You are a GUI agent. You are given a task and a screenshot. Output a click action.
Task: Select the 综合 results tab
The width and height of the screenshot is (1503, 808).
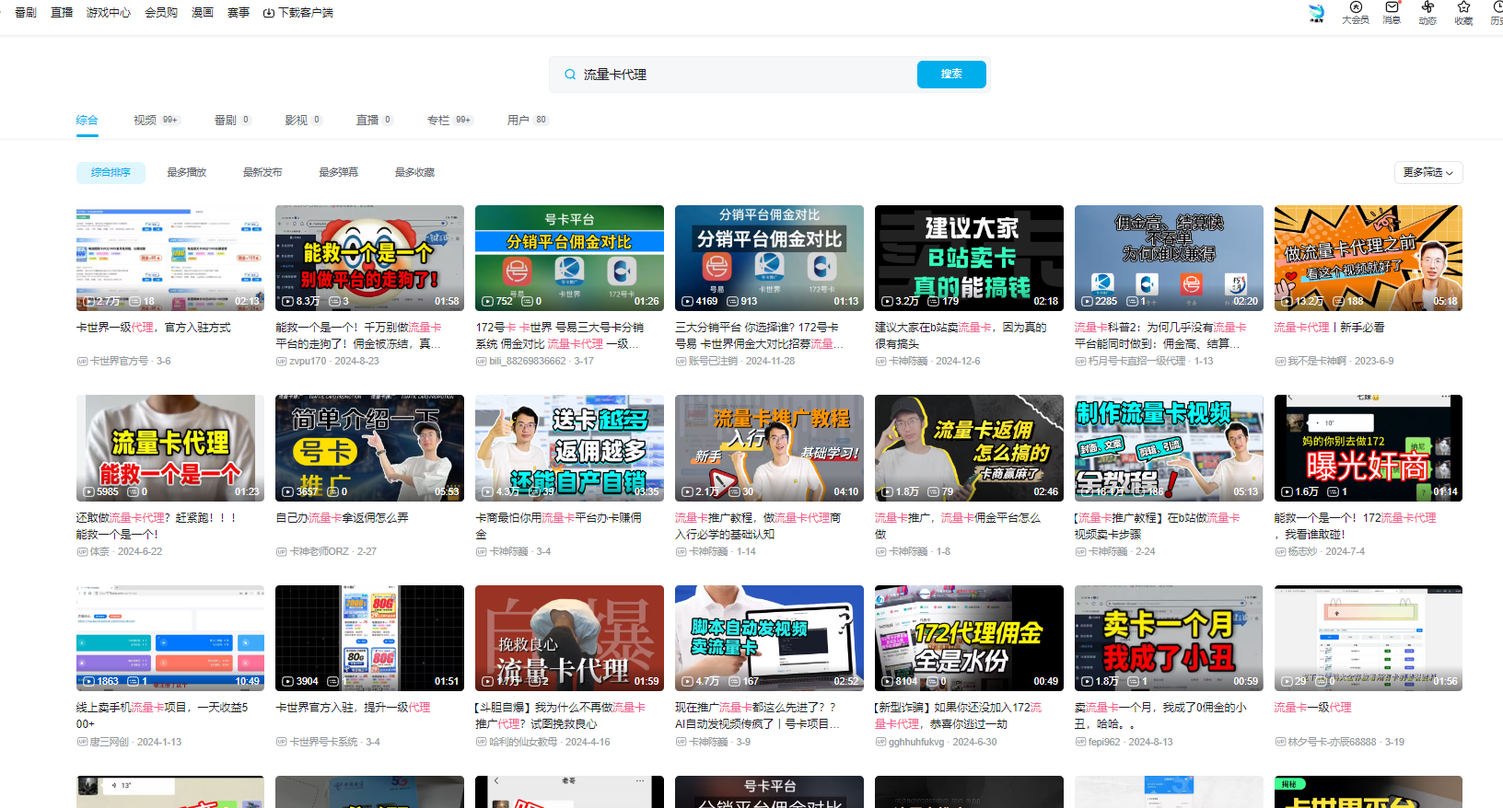(87, 121)
